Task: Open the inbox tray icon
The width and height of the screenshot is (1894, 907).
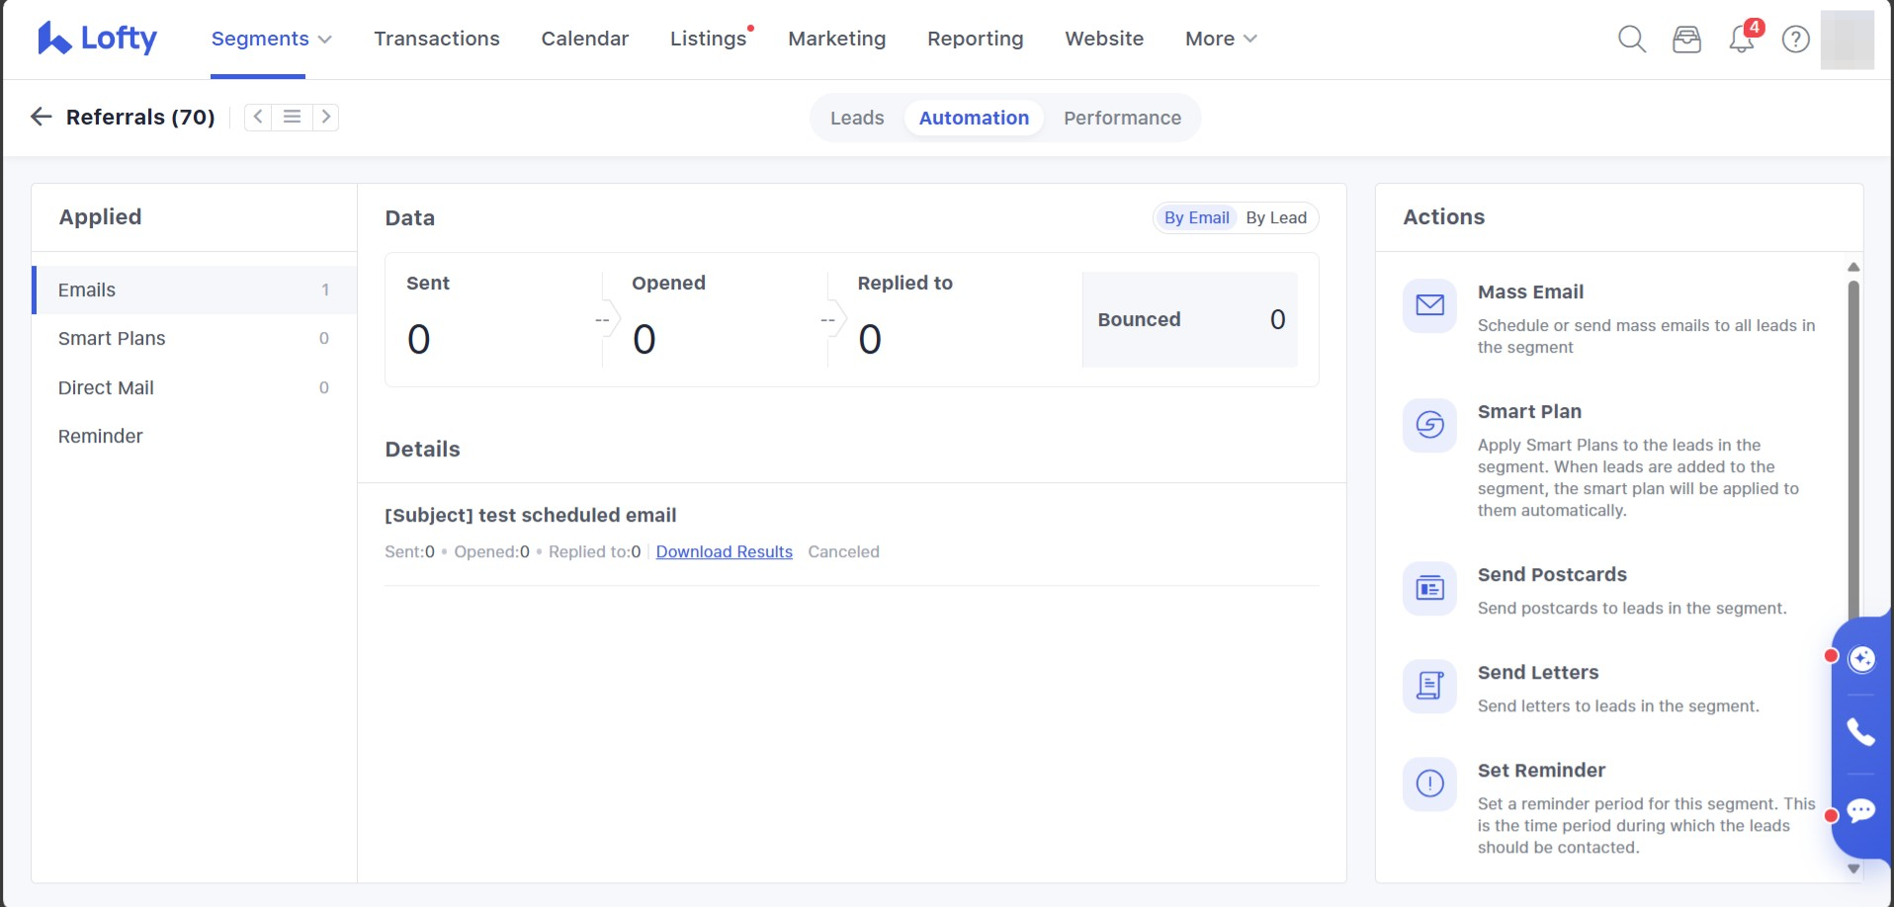Action: click(1686, 40)
